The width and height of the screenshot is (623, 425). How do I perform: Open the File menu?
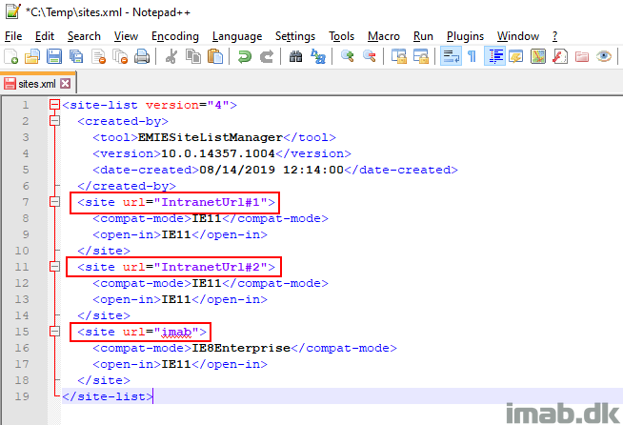13,36
